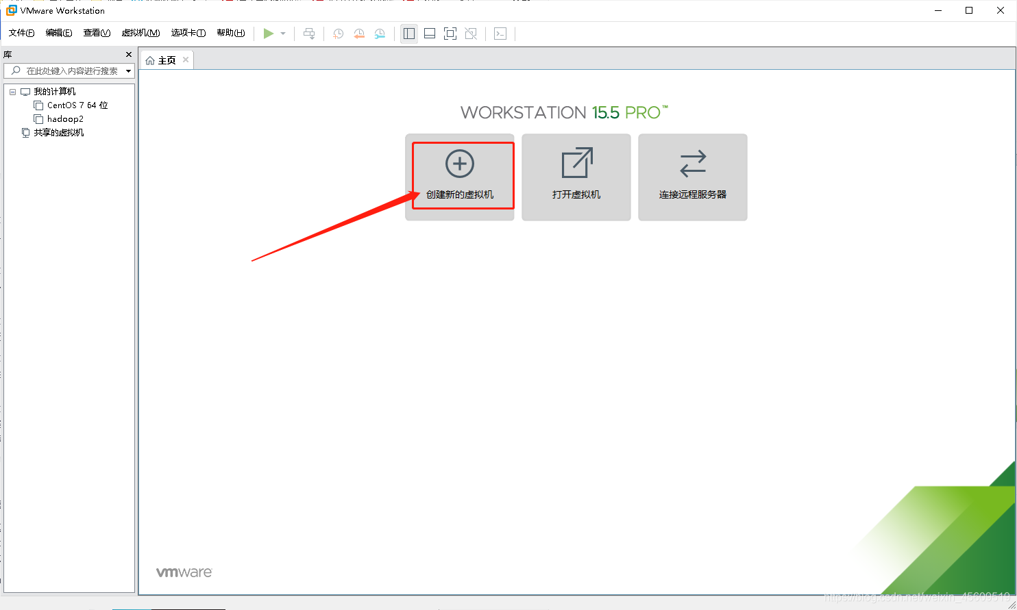Maximize the VMware Workstation window
The image size is (1017, 610).
969,10
